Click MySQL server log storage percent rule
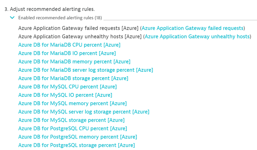The width and height of the screenshot is (257, 150). [84, 112]
